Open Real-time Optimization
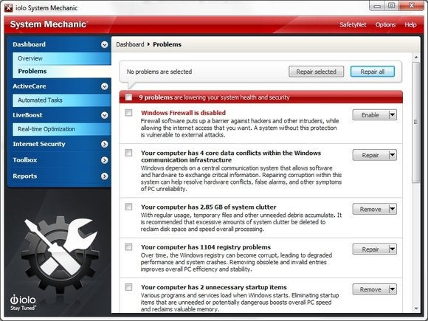428x321 pixels. (62, 129)
